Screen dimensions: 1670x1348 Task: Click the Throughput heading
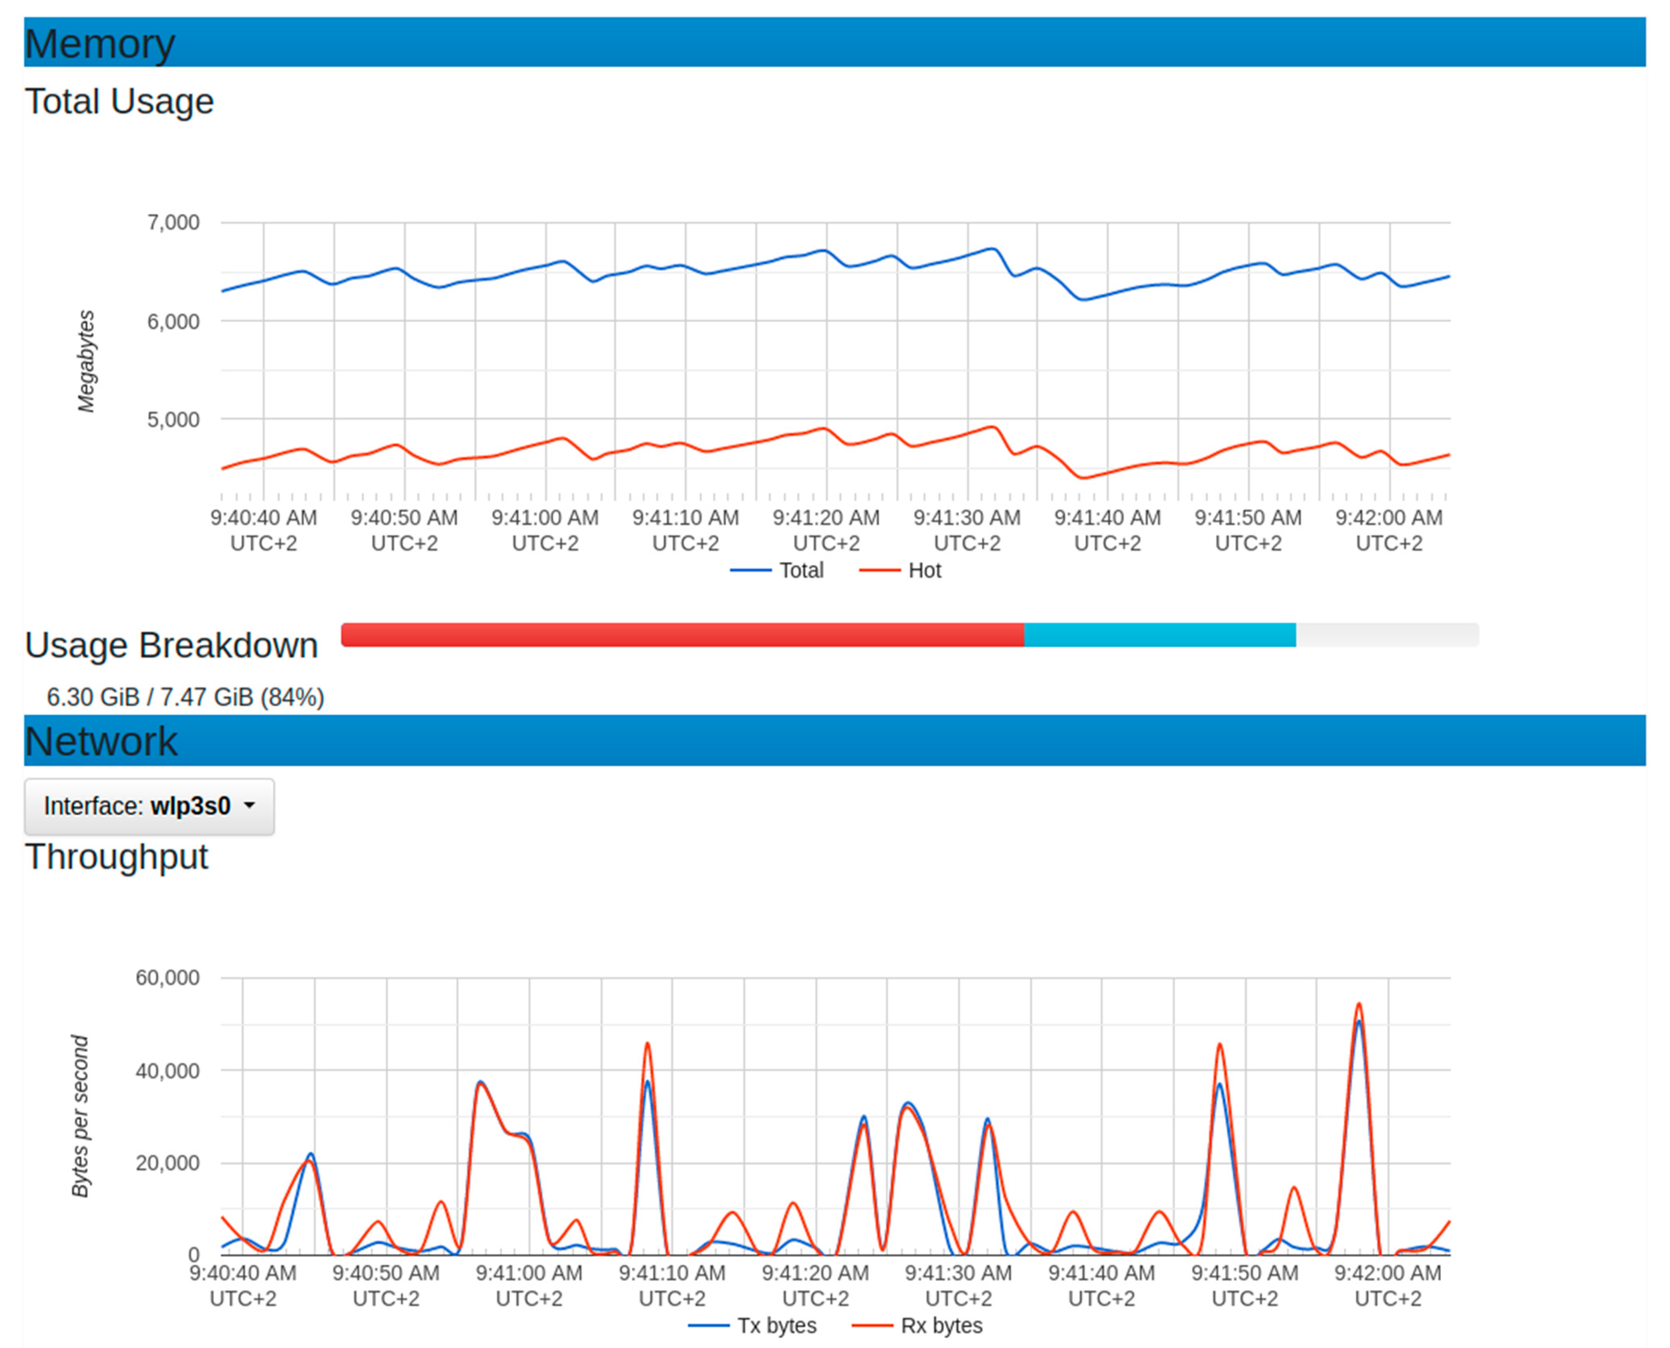[116, 856]
